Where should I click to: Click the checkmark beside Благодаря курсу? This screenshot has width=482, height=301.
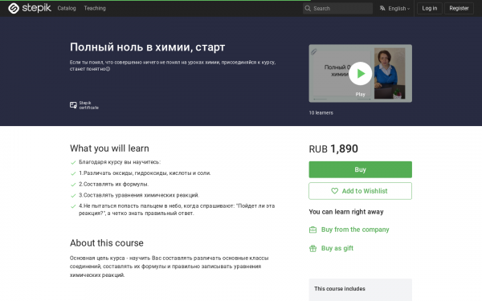73,162
